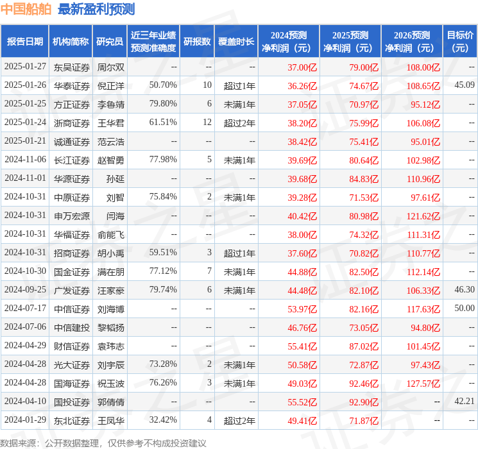Click the 报告日期 column header

point(24,42)
